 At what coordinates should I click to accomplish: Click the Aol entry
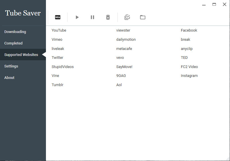(119, 85)
